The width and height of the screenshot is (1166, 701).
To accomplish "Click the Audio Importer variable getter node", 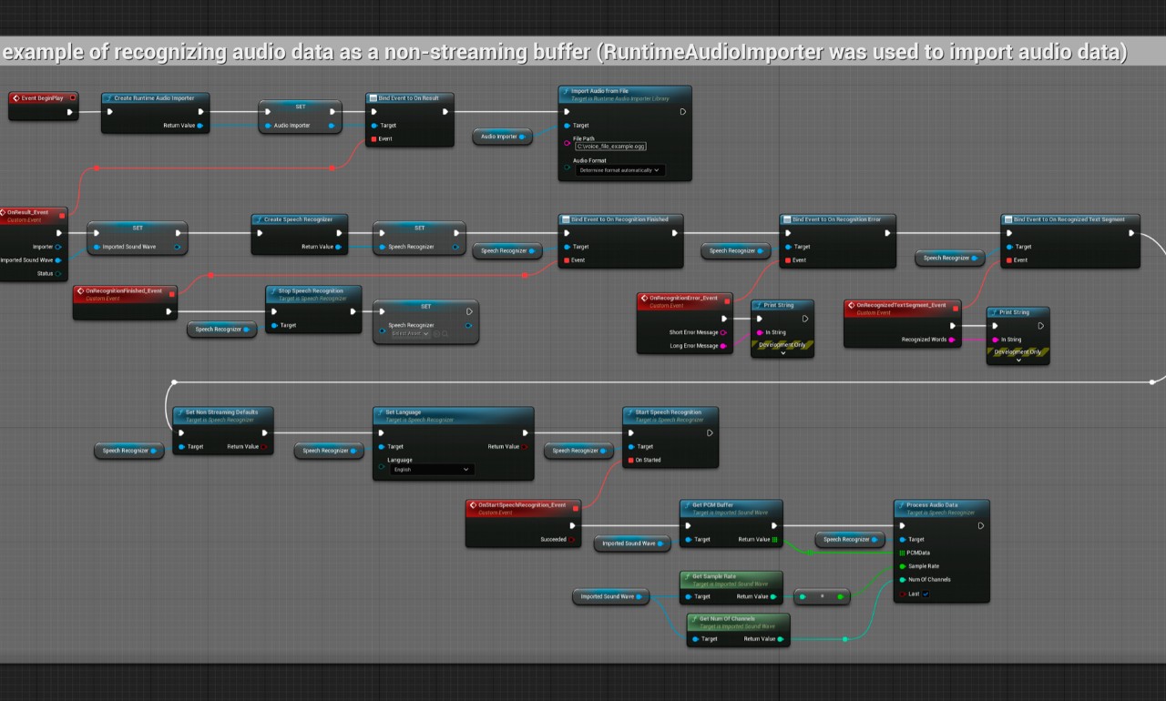I will click(502, 137).
